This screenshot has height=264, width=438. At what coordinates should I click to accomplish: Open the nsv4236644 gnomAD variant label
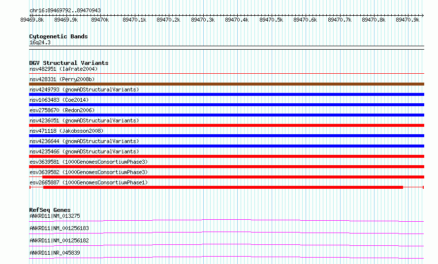click(x=84, y=141)
